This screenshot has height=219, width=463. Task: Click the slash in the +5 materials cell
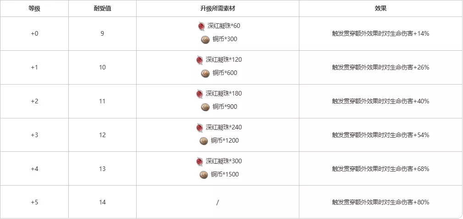point(217,202)
